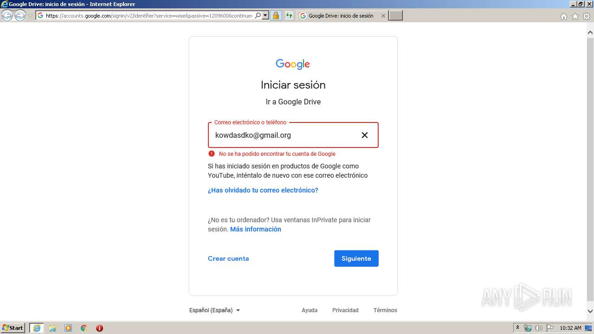
Task: Open the Tools gear menu
Action: click(x=587, y=16)
